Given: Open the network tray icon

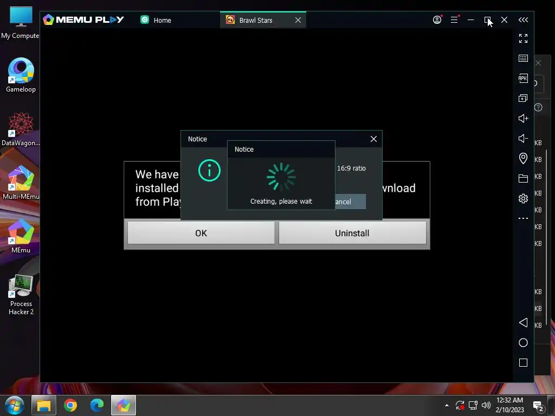Looking at the screenshot, I should point(473,405).
